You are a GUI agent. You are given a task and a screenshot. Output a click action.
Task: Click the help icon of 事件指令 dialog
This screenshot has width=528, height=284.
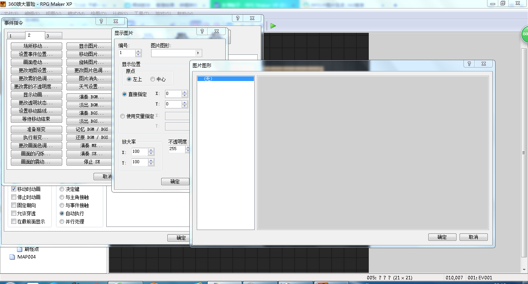tap(101, 21)
